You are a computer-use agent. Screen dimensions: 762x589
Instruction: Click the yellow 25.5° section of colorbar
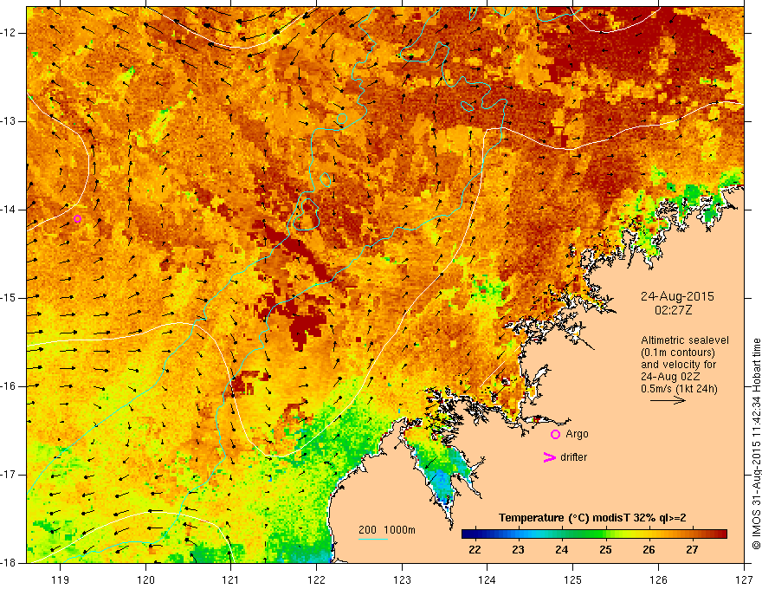[x=627, y=534]
